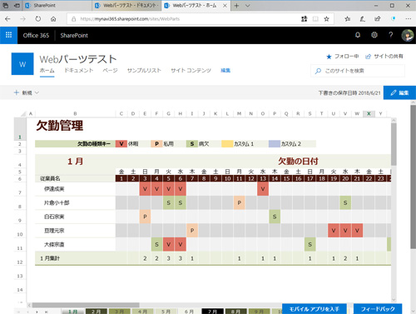The image size is (416, 314).
Task: Open the notifications bell in SharePoint header
Action: point(358,35)
